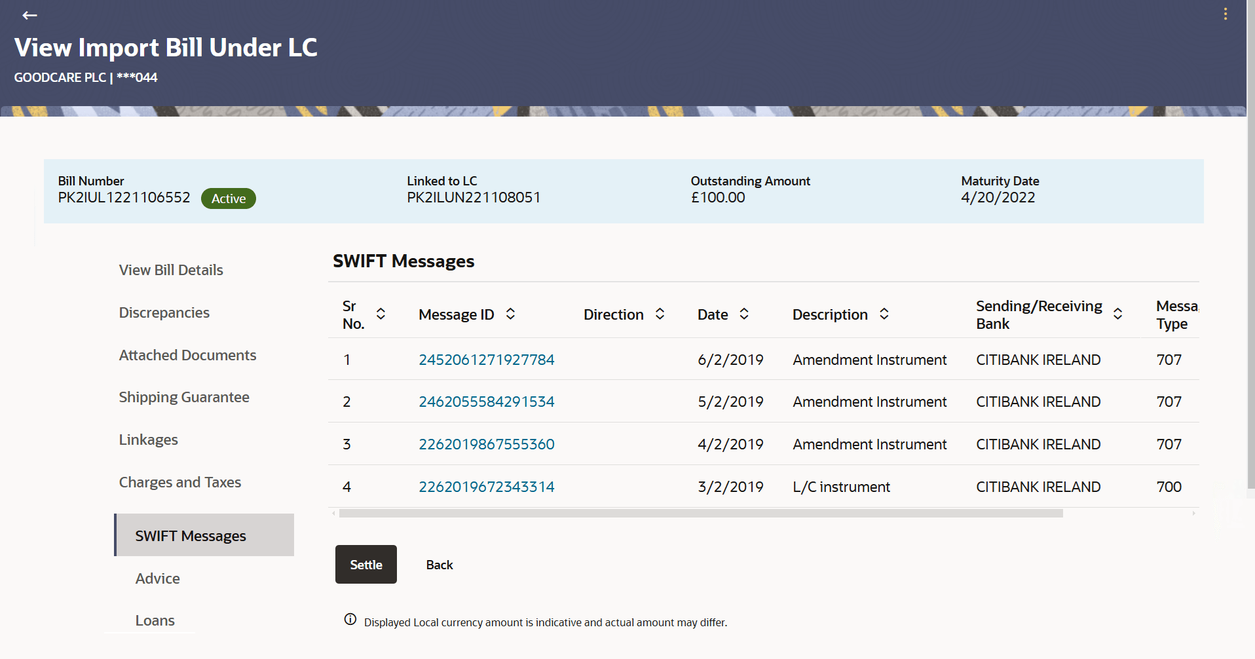The height and width of the screenshot is (659, 1255).
Task: View Charges and Taxes
Action: click(180, 482)
